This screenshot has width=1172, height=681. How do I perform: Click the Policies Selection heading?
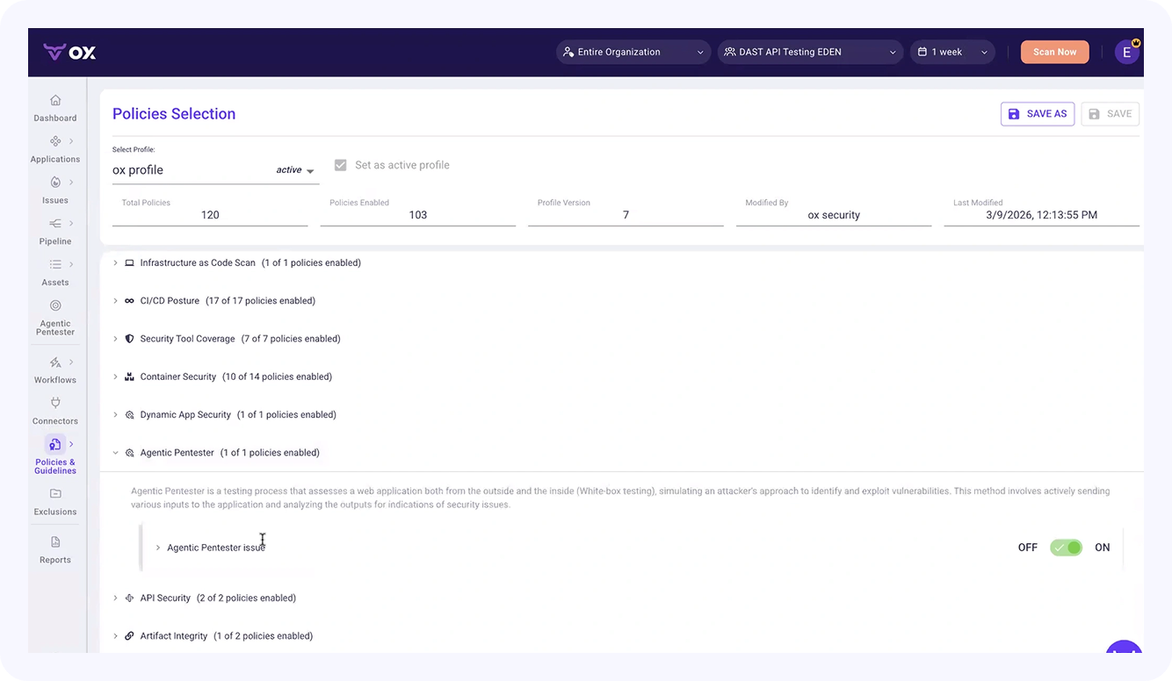point(174,114)
